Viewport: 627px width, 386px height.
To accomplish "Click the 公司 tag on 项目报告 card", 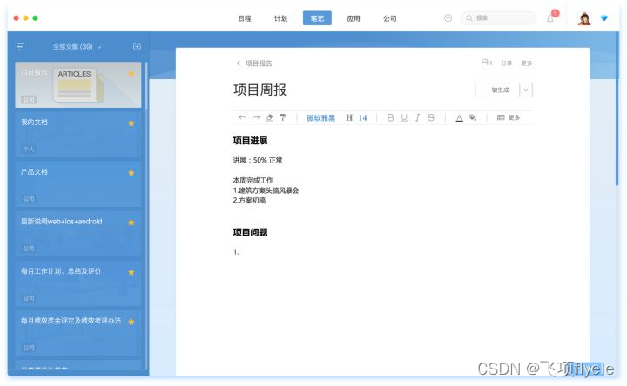I will click(29, 99).
